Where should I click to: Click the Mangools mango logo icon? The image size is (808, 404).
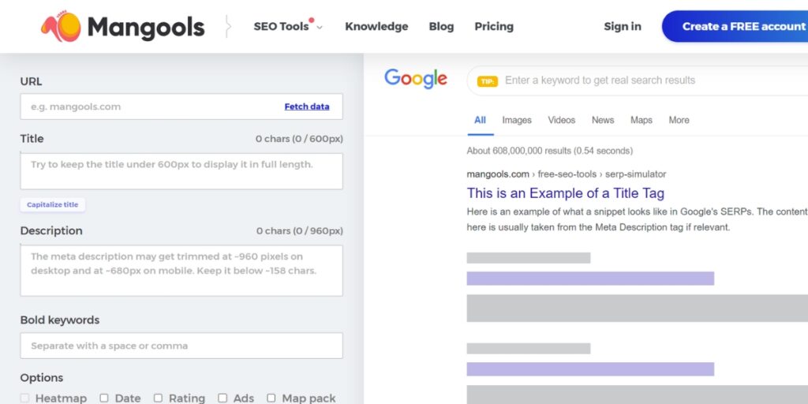click(x=61, y=27)
